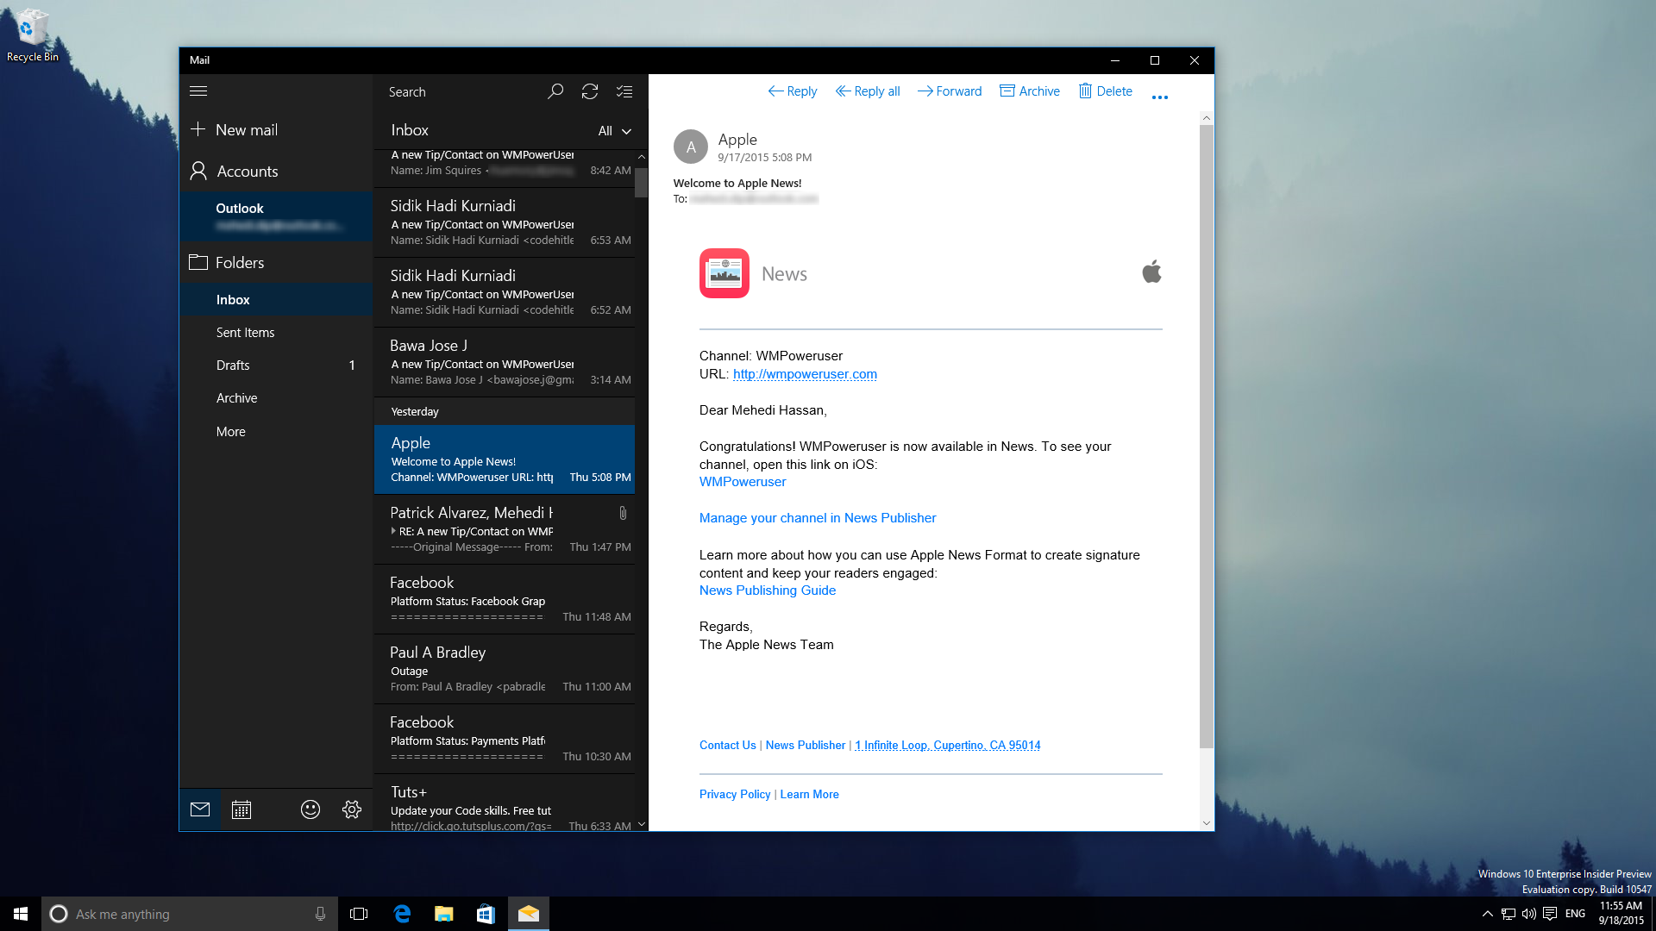Click the New mail plus icon
Screen dimensions: 1656x931
198,129
